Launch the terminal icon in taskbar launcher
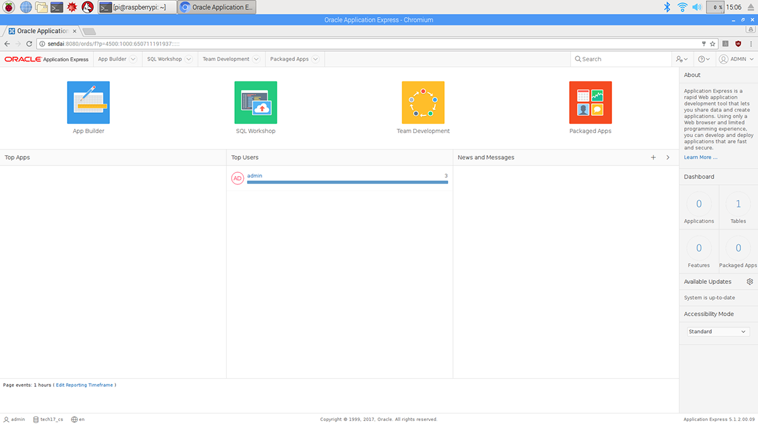The width and height of the screenshot is (758, 426). pyautogui.click(x=57, y=7)
